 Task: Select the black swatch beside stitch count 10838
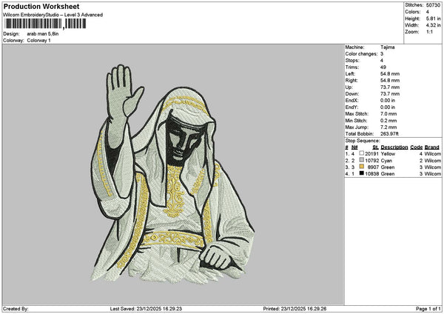(361, 173)
